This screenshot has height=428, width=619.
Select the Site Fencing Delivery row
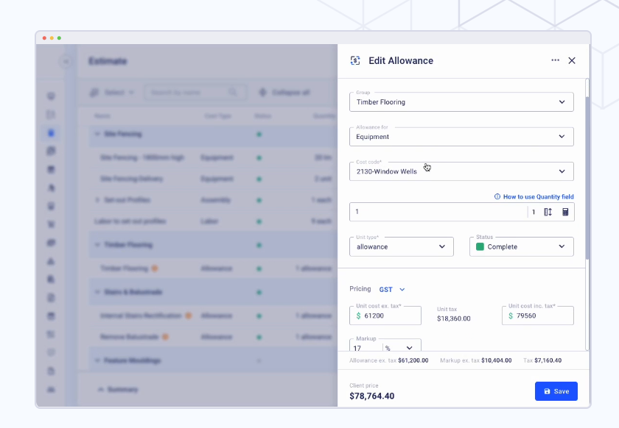click(x=213, y=179)
